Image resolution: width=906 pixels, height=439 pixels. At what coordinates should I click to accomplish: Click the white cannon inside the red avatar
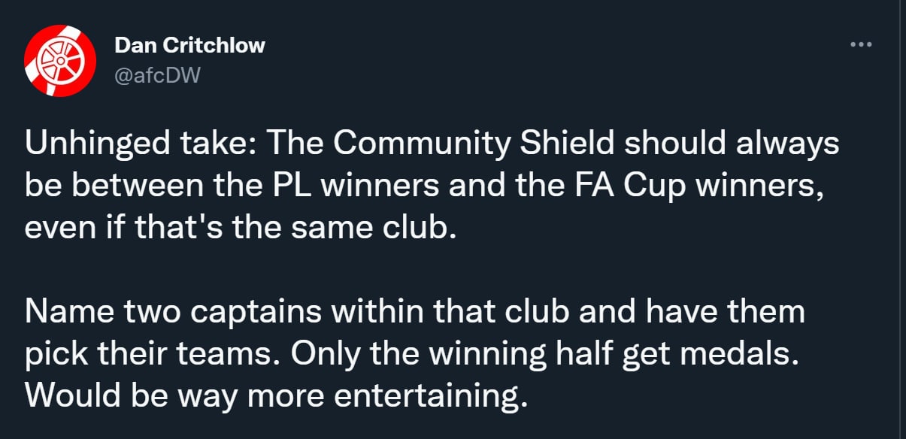pos(59,62)
